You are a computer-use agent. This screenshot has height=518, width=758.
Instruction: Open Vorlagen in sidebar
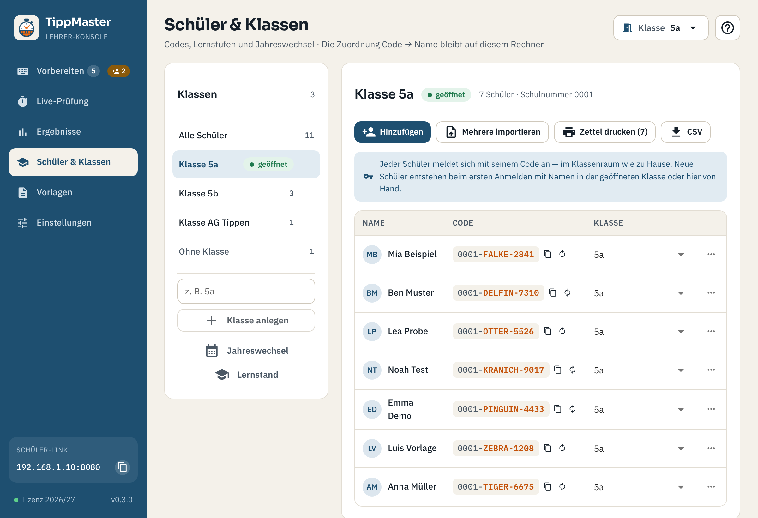[x=73, y=192]
